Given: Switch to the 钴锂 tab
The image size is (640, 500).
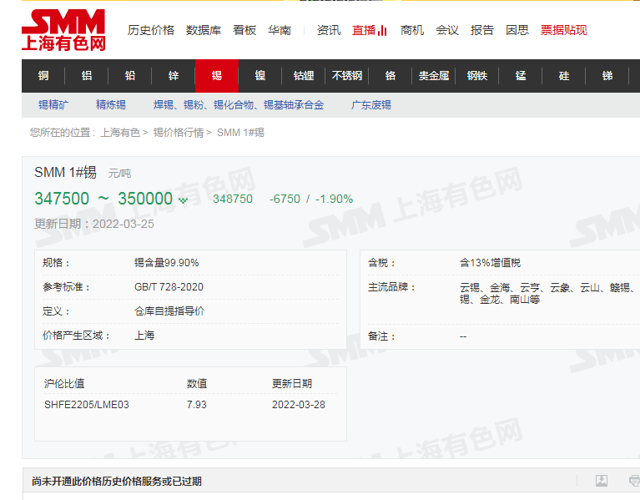Looking at the screenshot, I should [x=304, y=76].
